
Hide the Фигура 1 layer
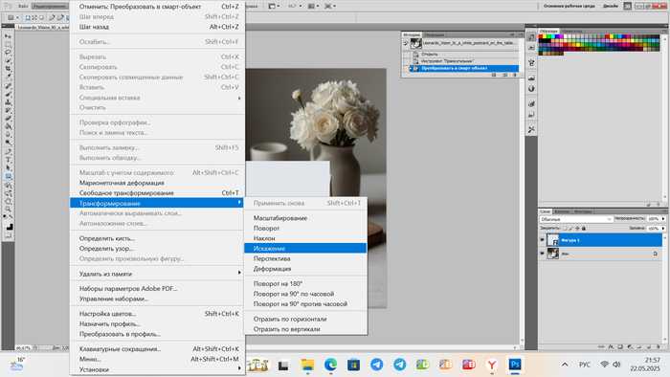point(543,240)
